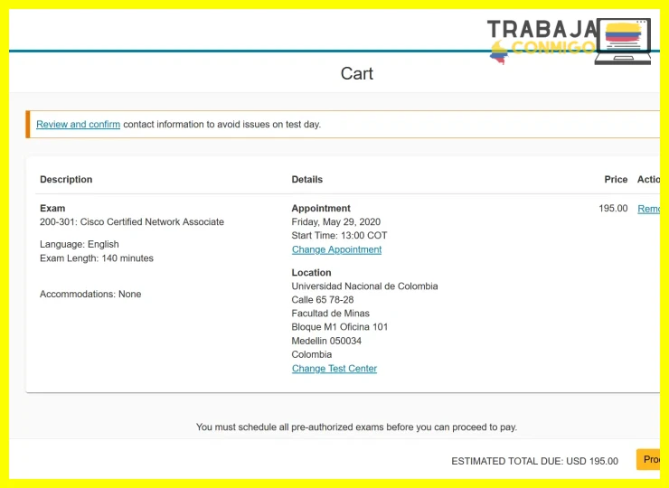Click the Location label
Screen dimensions: 669x488
coord(312,273)
